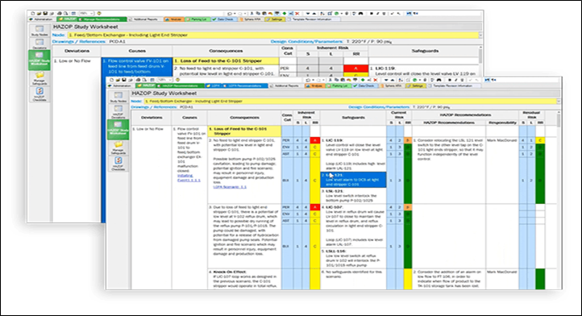Open Manage Recommendations tab in back window
582x316 pixels.
pos(102,19)
